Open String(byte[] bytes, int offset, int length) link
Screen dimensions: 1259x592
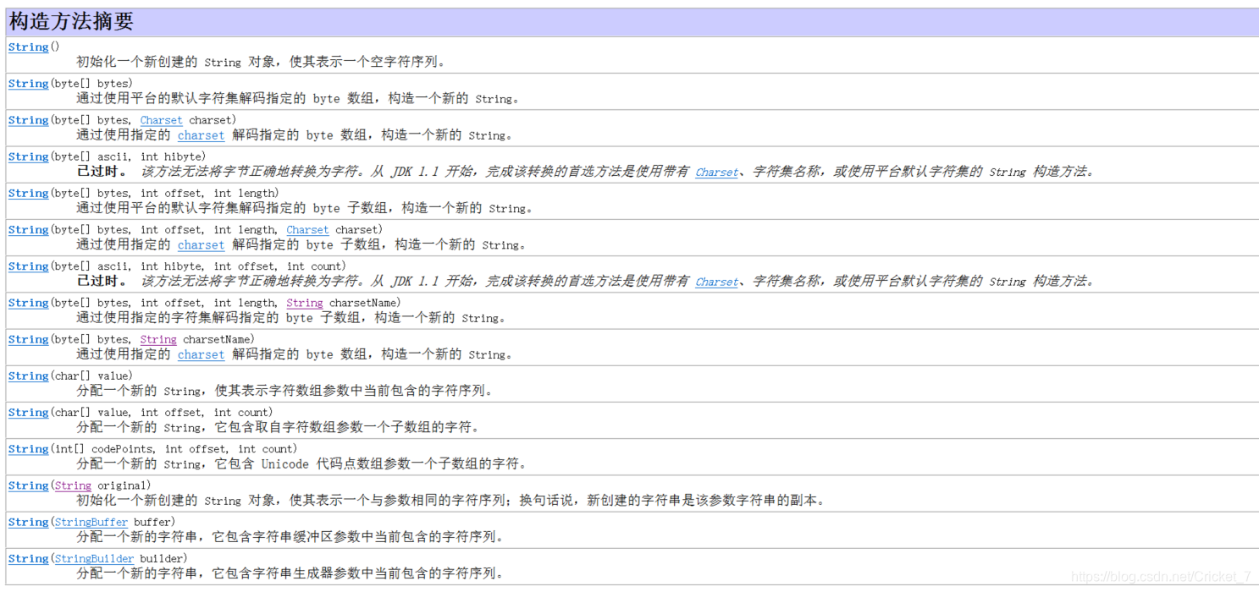(x=28, y=193)
